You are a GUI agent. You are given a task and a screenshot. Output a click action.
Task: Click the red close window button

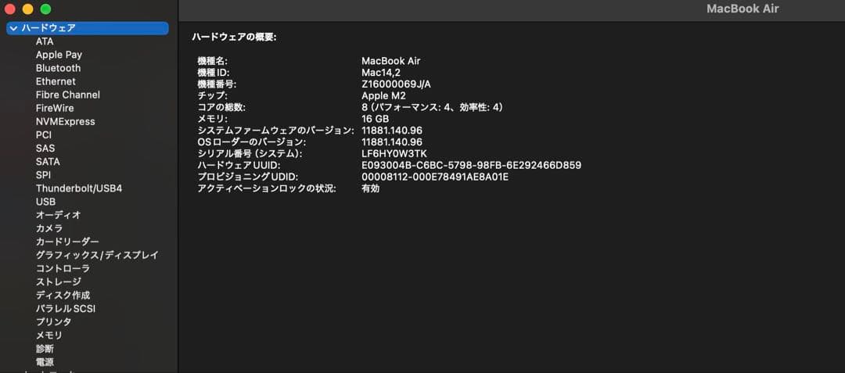(9, 9)
